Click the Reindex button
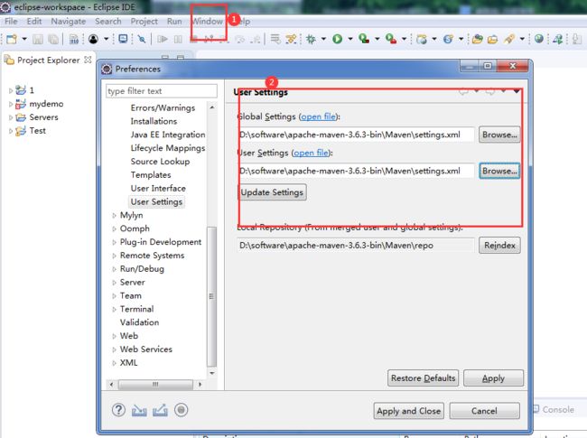Screen dimensions: 587x438 (499, 246)
